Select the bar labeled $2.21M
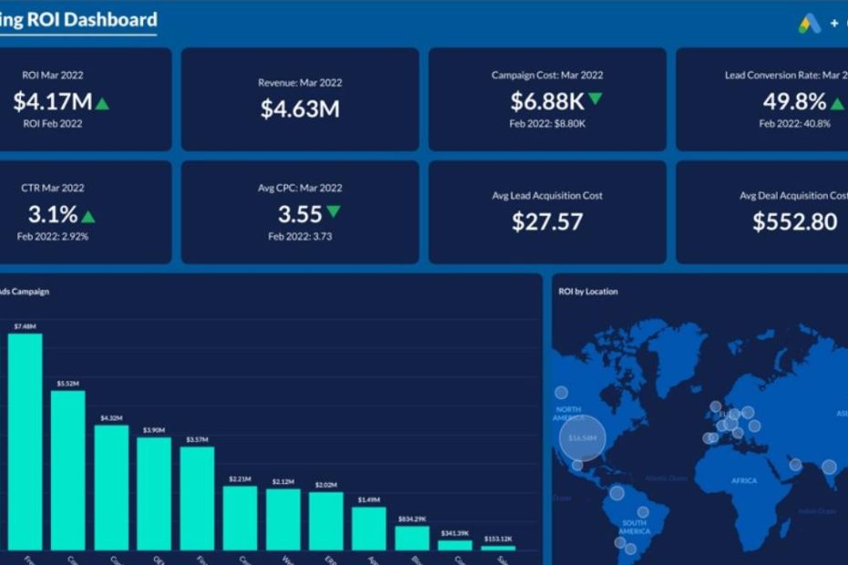 point(240,517)
